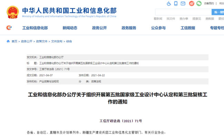This screenshot has height=140, width=224.
Task: Click the document title in the 标题 metadata row
Action: pyautogui.click(x=89, y=63)
